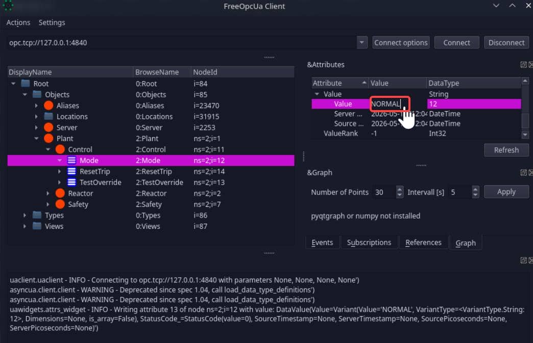Click the Connect button

[x=456, y=42]
